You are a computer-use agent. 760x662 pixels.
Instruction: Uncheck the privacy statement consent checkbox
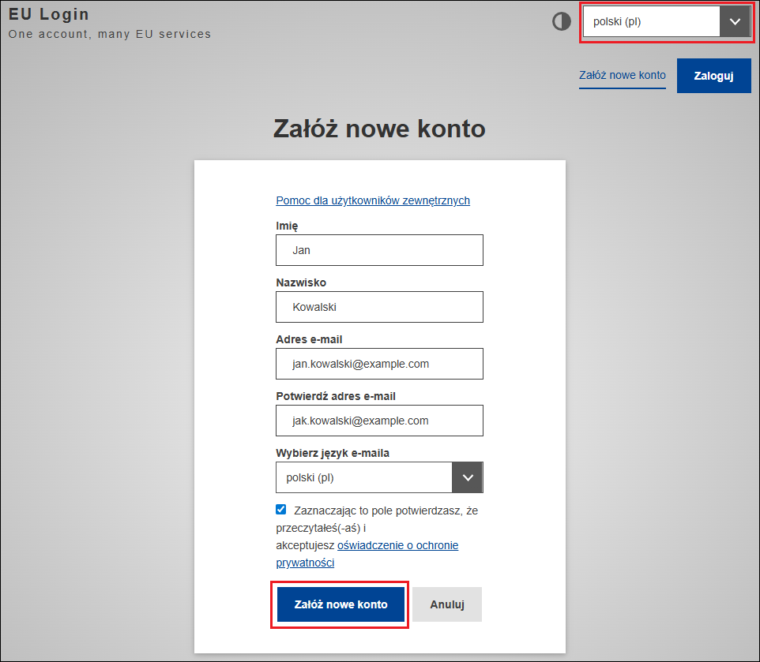point(280,509)
